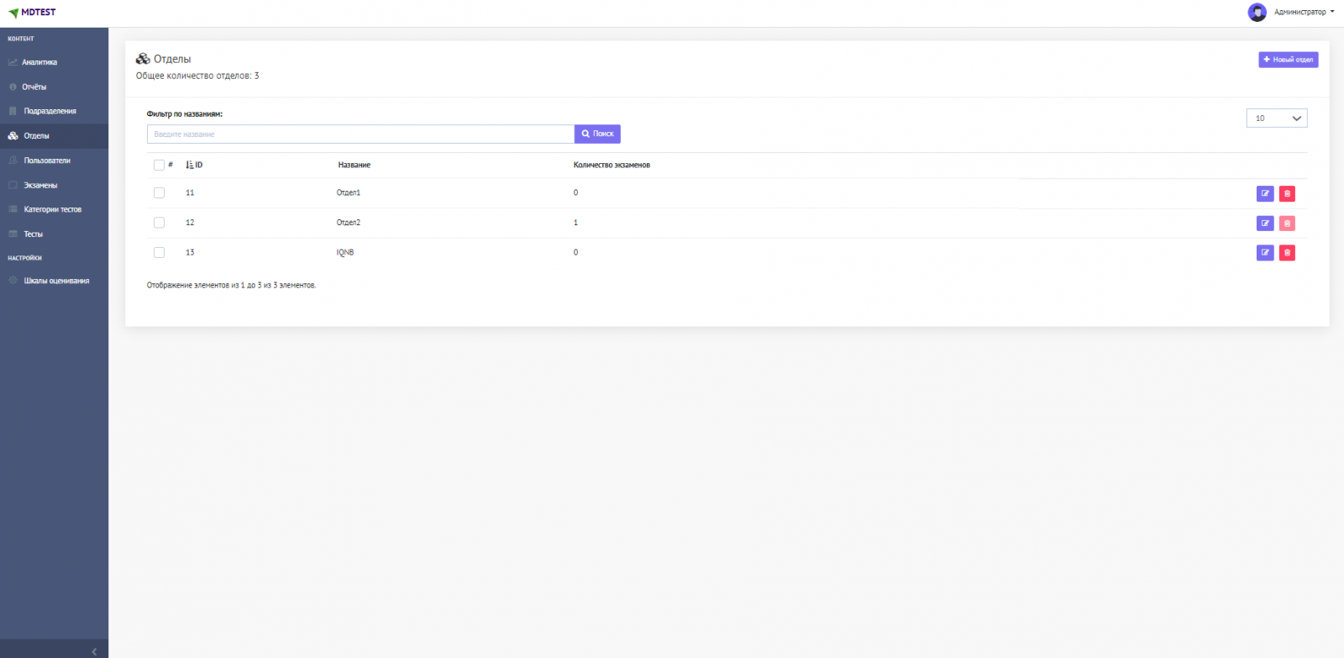The height and width of the screenshot is (658, 1344).
Task: Click edit icon for IQNB row
Action: click(x=1264, y=253)
